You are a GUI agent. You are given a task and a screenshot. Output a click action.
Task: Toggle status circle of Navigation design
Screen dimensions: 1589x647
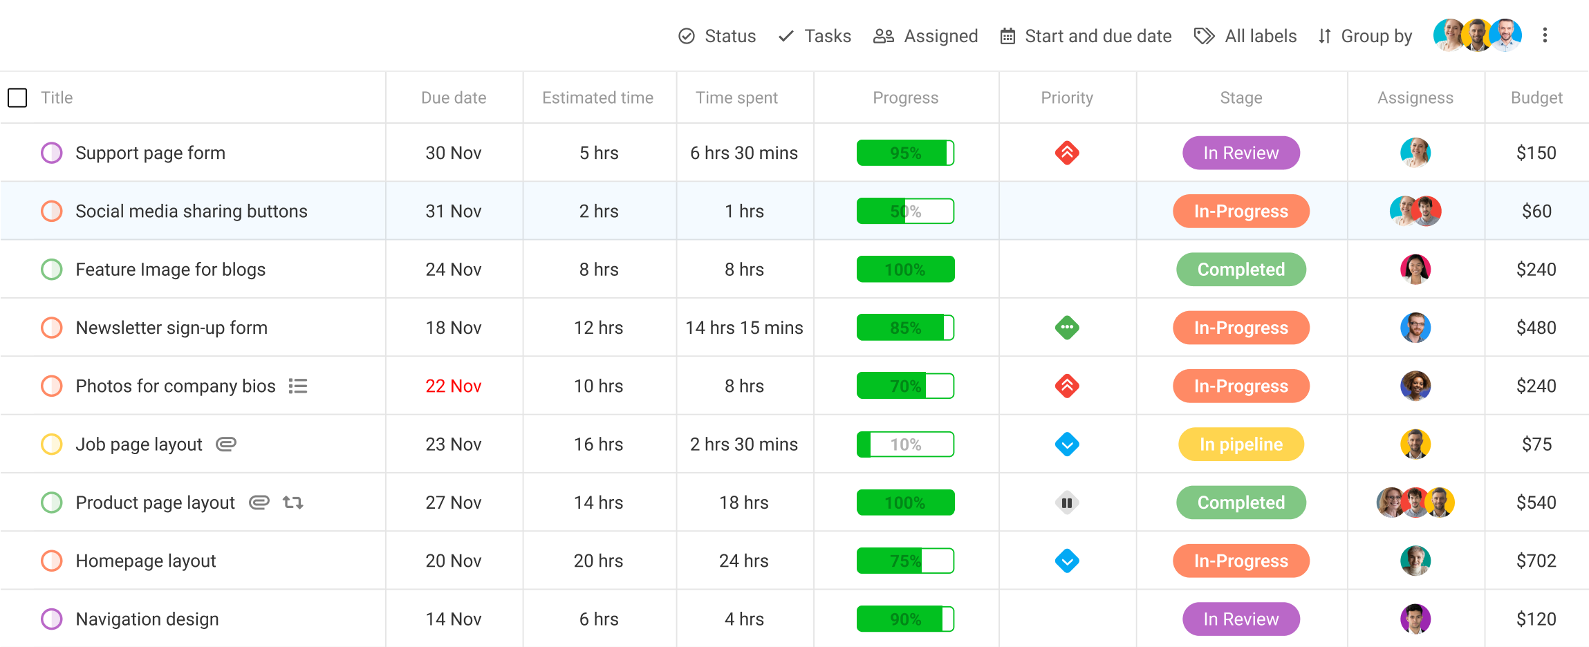(x=52, y=619)
